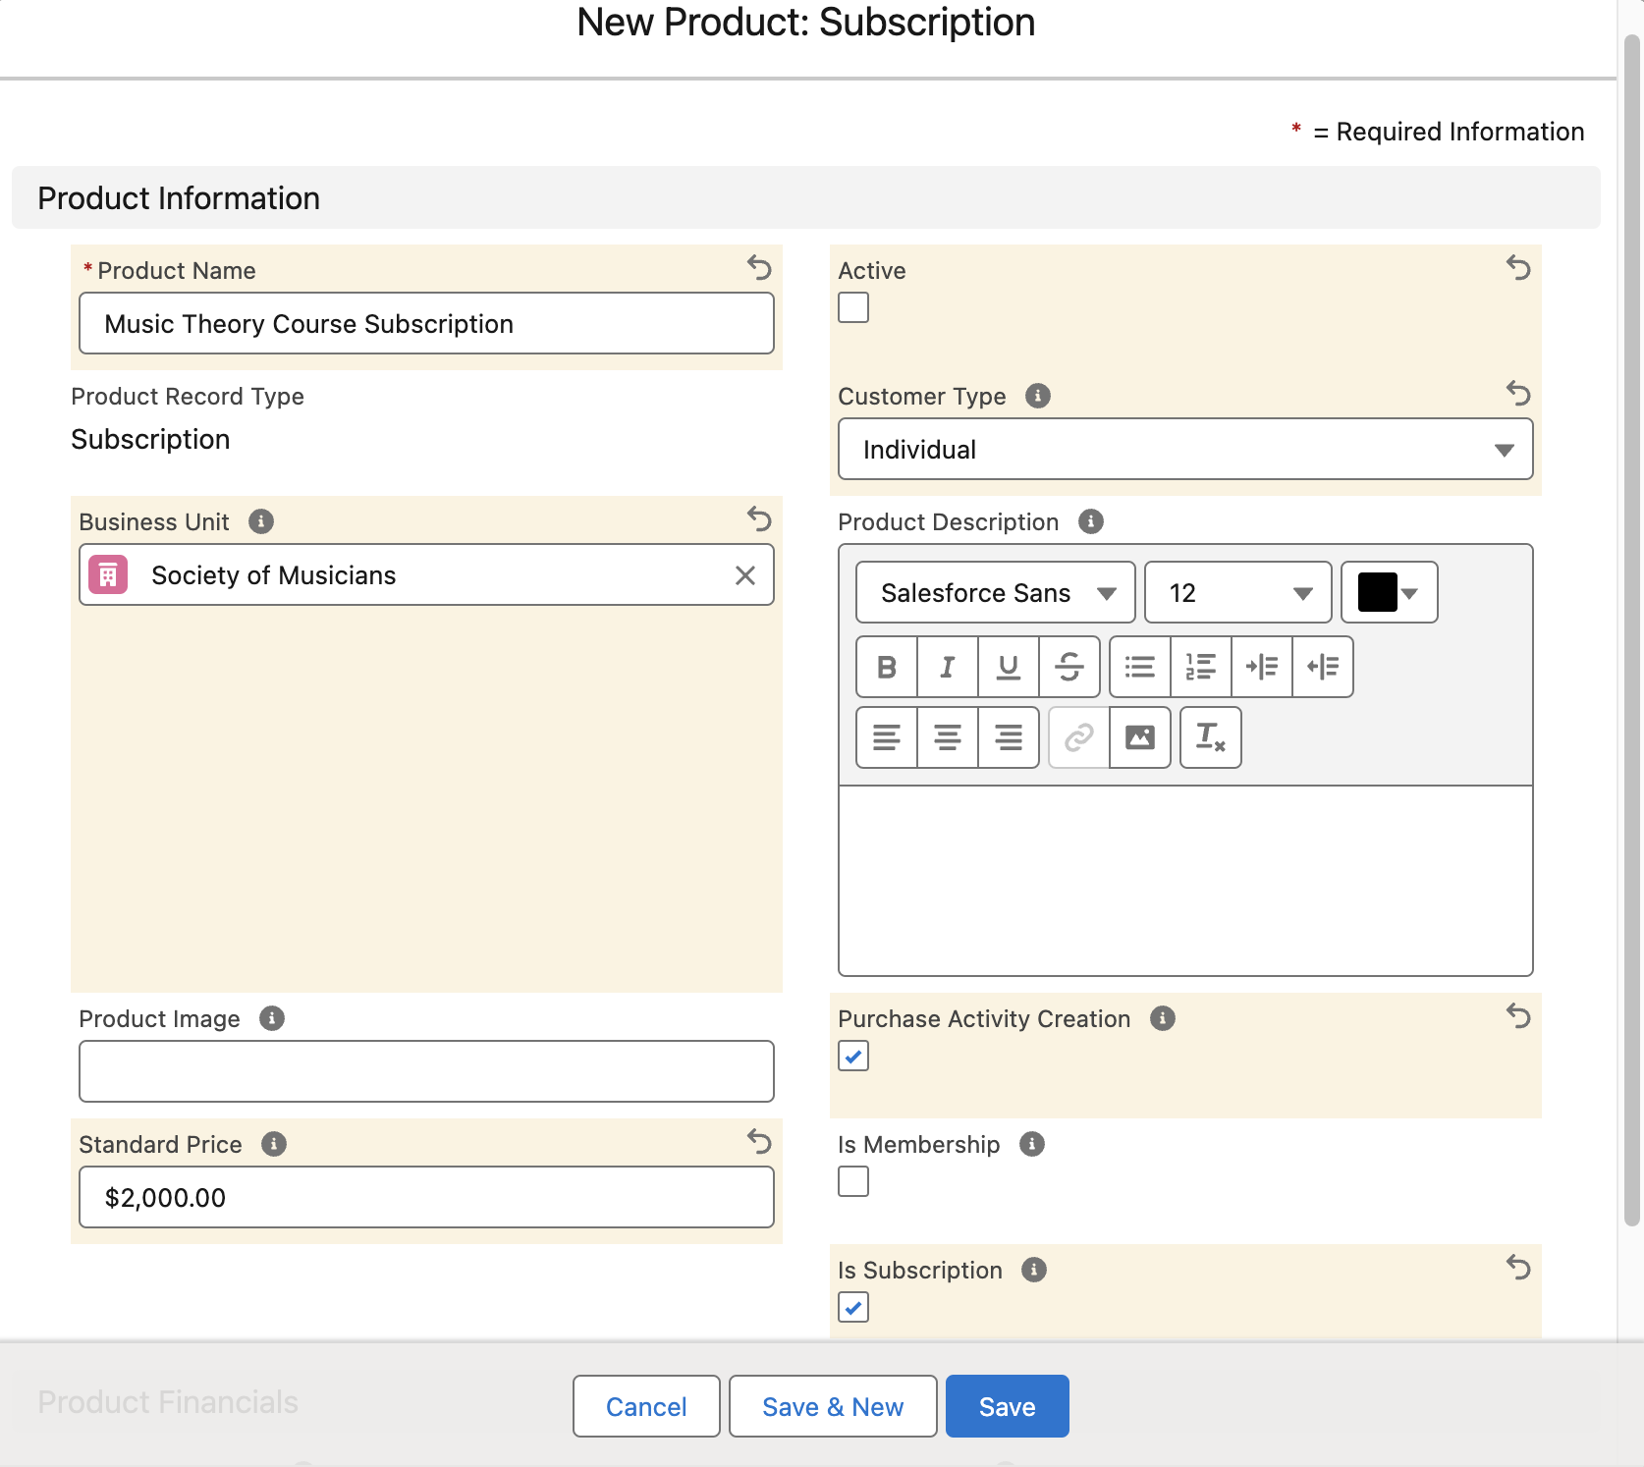Check the Is Membership checkbox
Image resolution: width=1644 pixels, height=1467 pixels.
pyautogui.click(x=853, y=1181)
